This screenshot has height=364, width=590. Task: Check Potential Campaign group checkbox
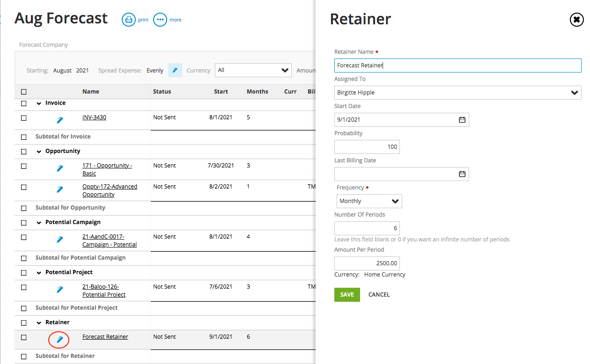pyautogui.click(x=24, y=223)
